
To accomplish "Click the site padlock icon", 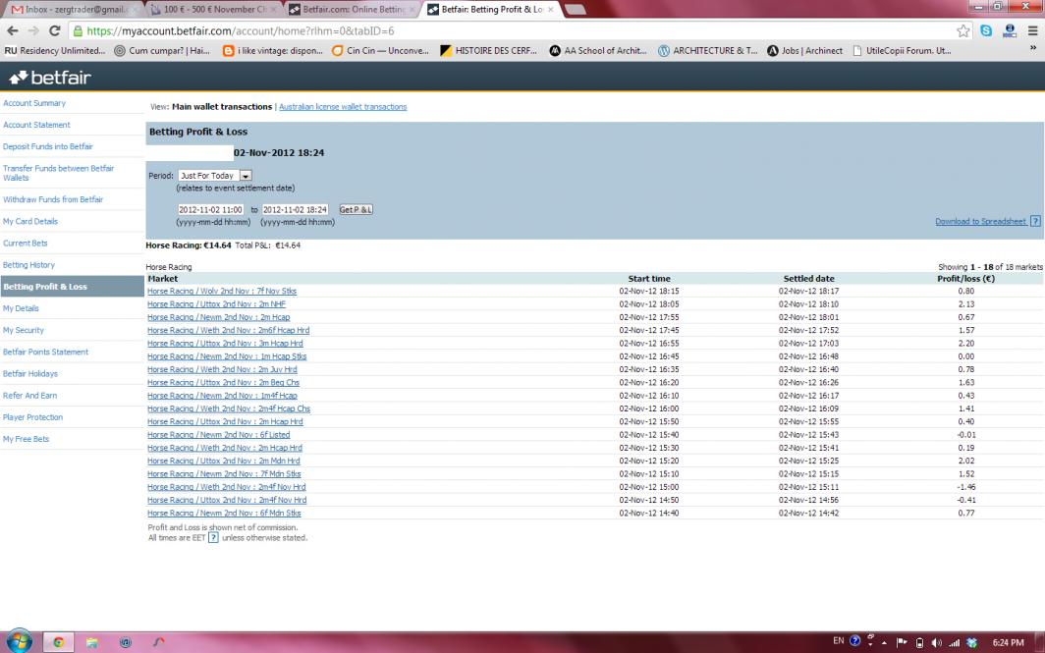I will point(78,30).
